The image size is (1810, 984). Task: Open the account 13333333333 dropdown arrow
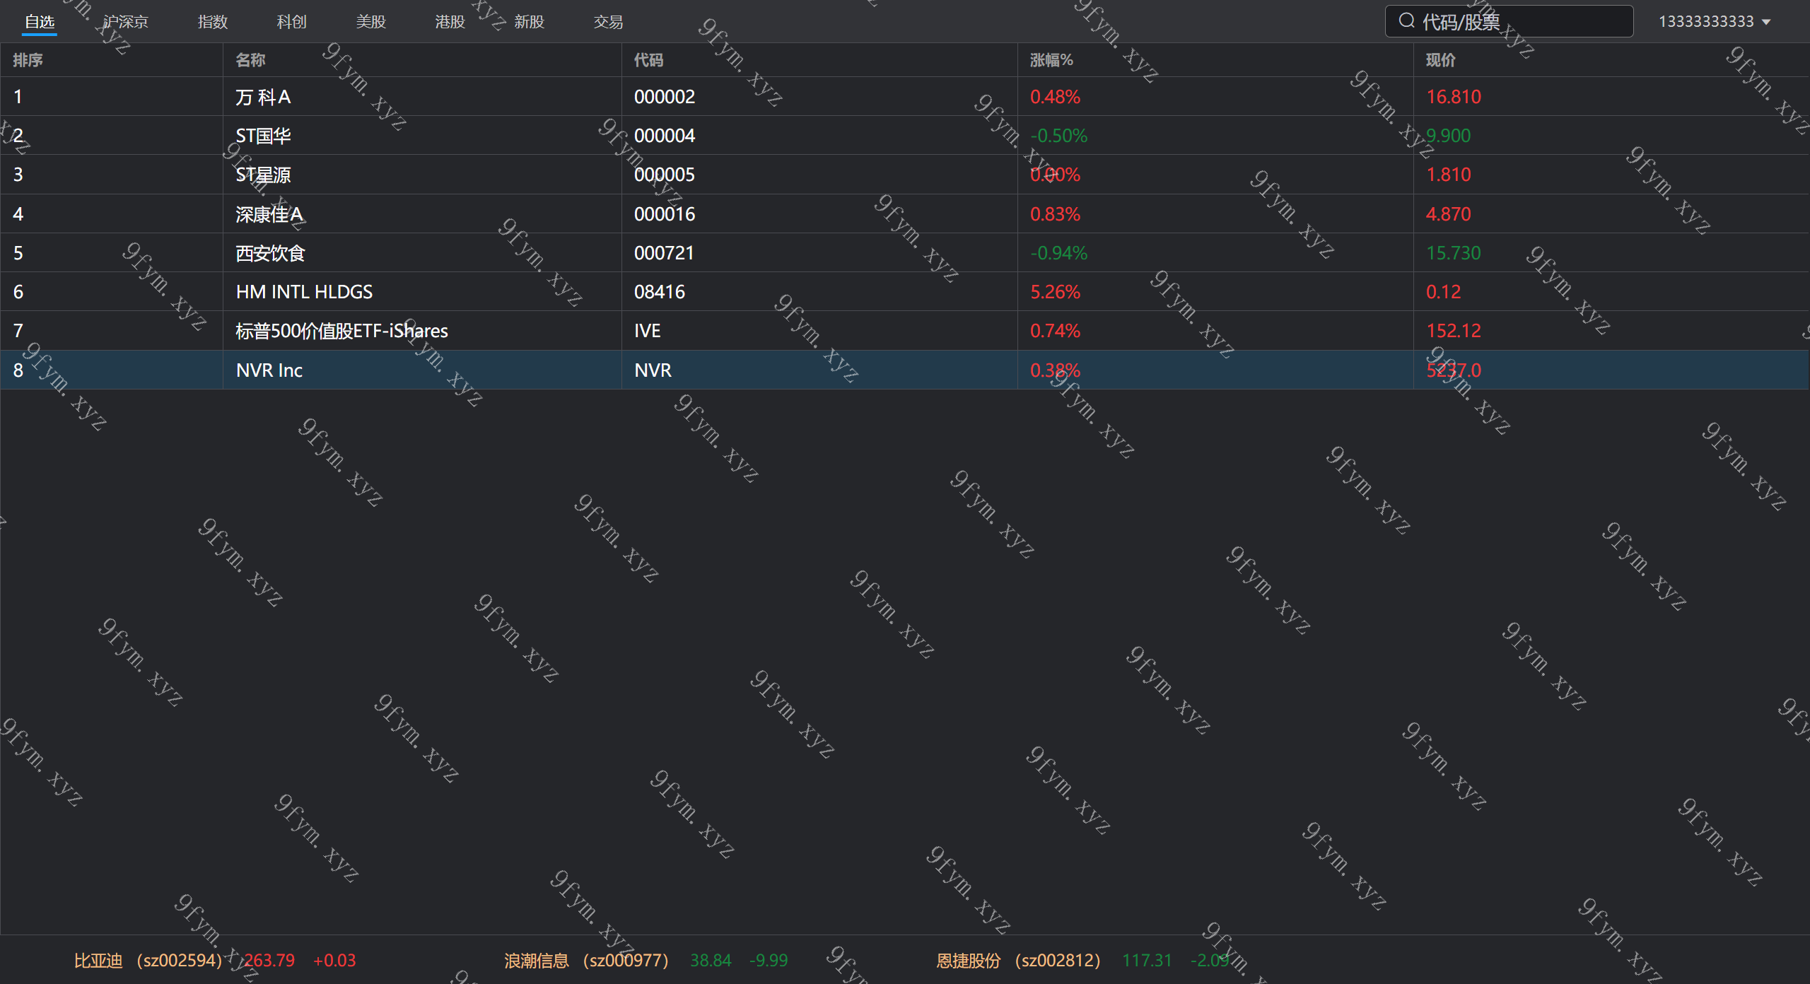(1766, 22)
